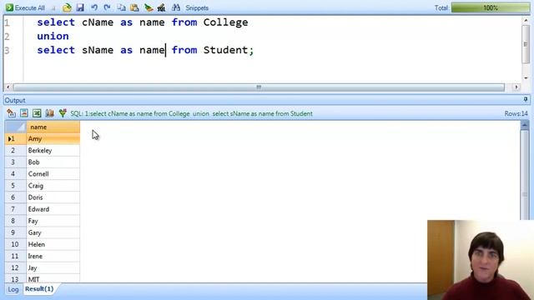Image resolution: width=534 pixels, height=300 pixels.
Task: Run the query with Execute All
Action: pos(26,7)
